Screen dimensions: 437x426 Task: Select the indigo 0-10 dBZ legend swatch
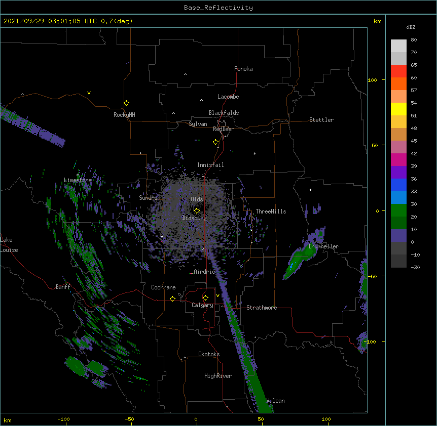tap(398, 236)
